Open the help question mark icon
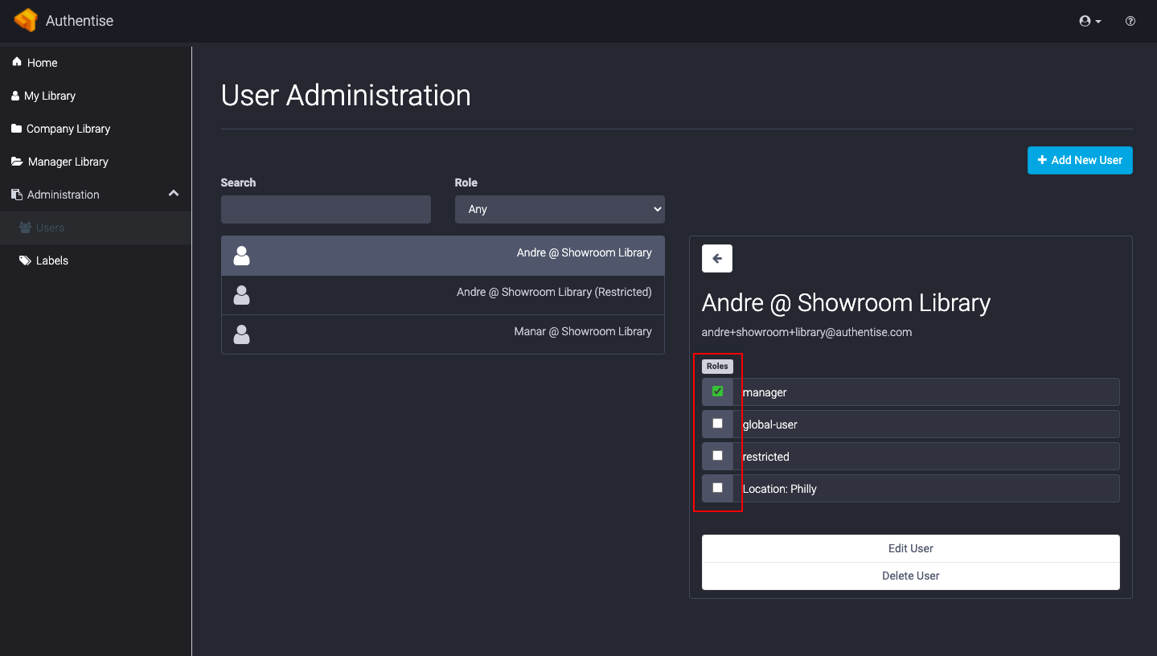Viewport: 1157px width, 656px height. 1130,21
